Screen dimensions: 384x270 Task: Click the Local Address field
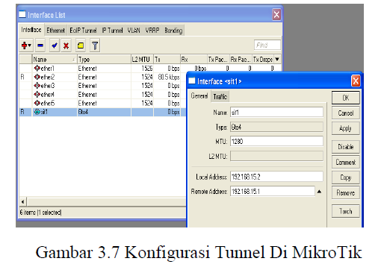tap(276, 177)
